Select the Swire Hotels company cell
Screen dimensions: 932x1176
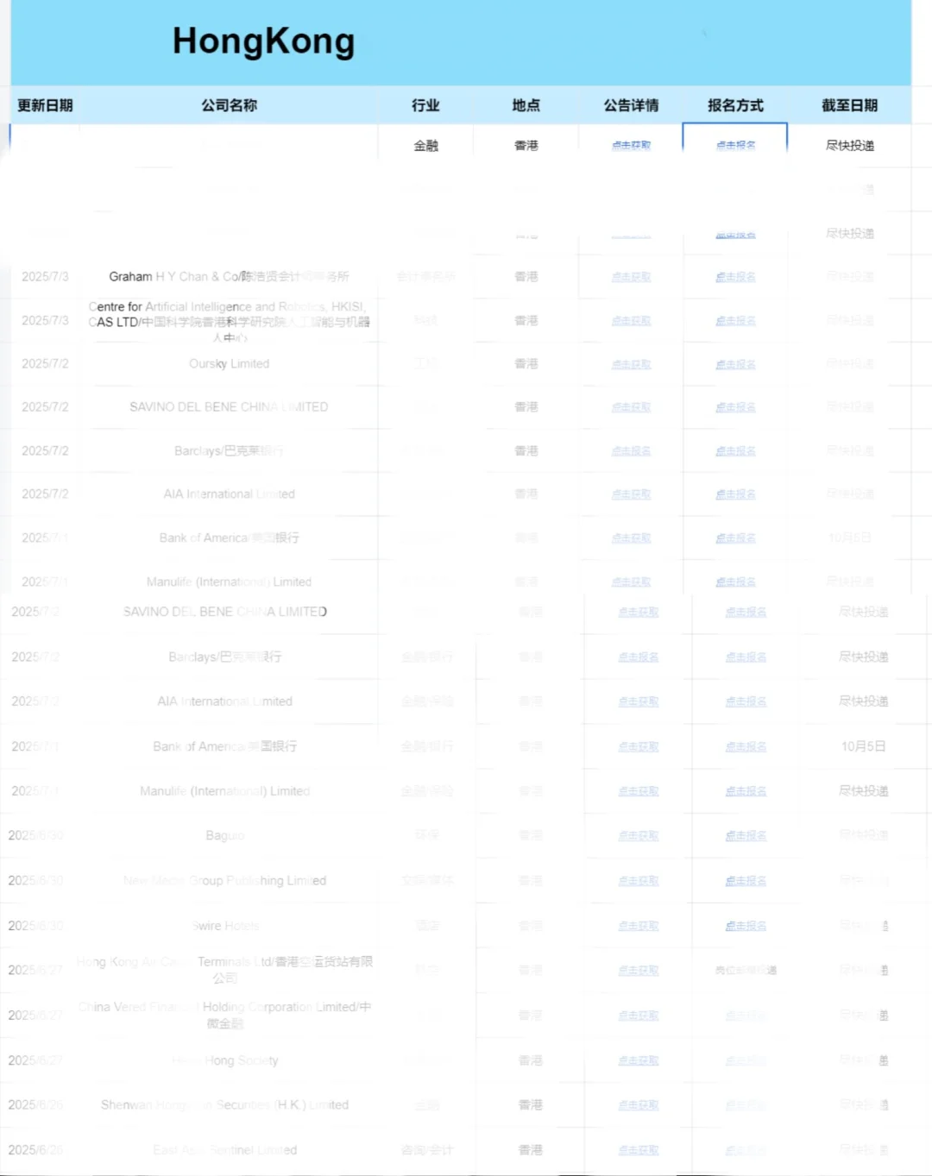(x=225, y=926)
